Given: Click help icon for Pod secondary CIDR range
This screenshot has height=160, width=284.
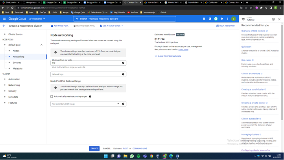Looking at the screenshot, I should (x=124, y=104).
